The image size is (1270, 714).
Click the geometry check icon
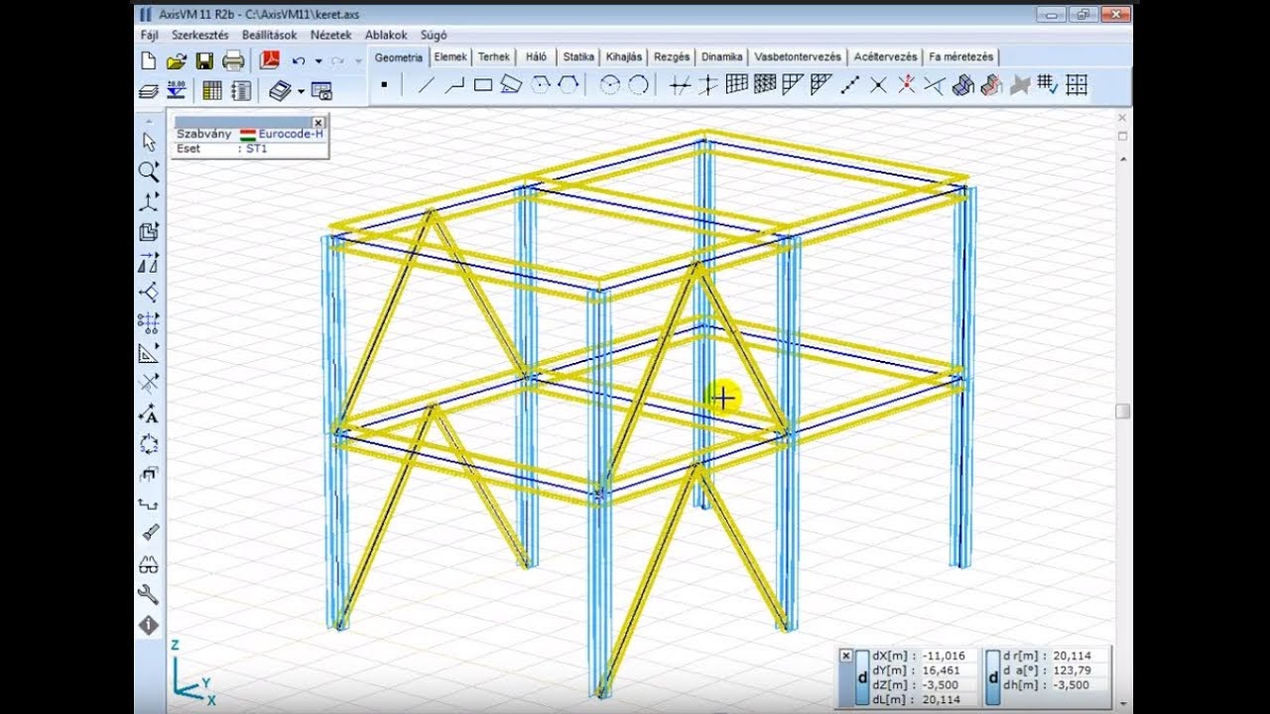coord(1049,85)
